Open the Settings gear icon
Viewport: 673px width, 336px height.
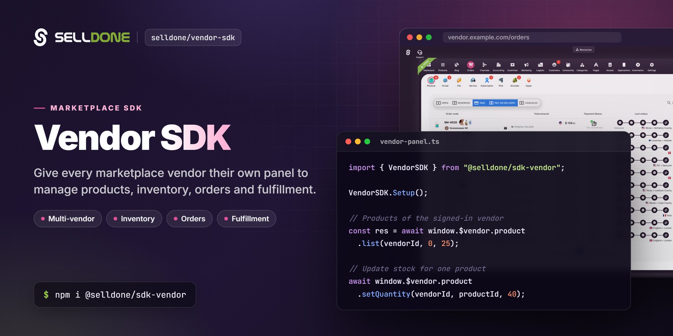(652, 66)
